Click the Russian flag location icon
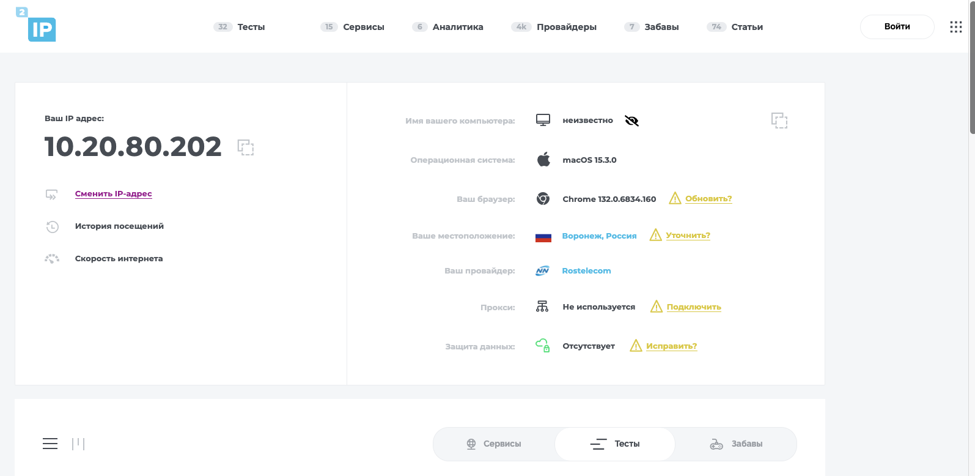 tap(543, 236)
